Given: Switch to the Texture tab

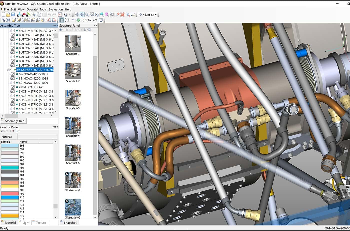Looking at the screenshot, I should tap(41, 223).
